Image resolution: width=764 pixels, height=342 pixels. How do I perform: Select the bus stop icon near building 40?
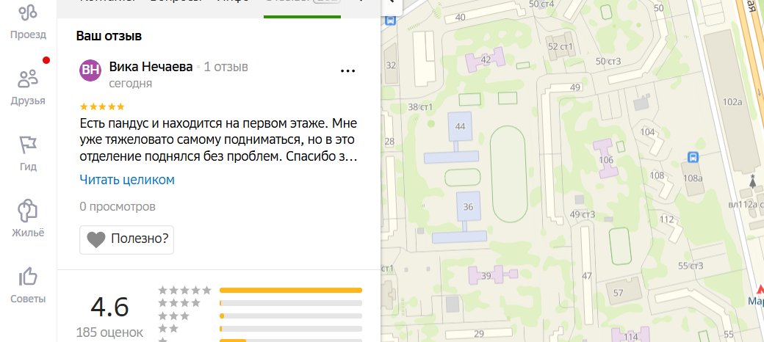[390, 21]
